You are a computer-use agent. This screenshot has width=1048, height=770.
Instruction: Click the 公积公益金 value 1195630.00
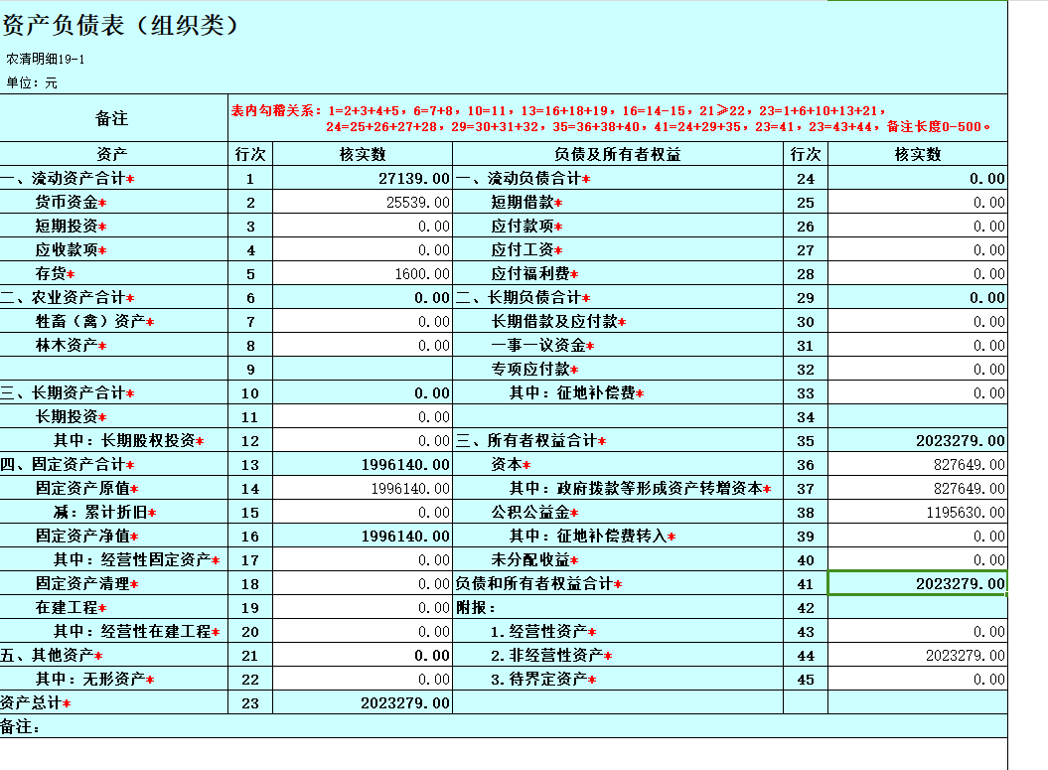[918, 513]
